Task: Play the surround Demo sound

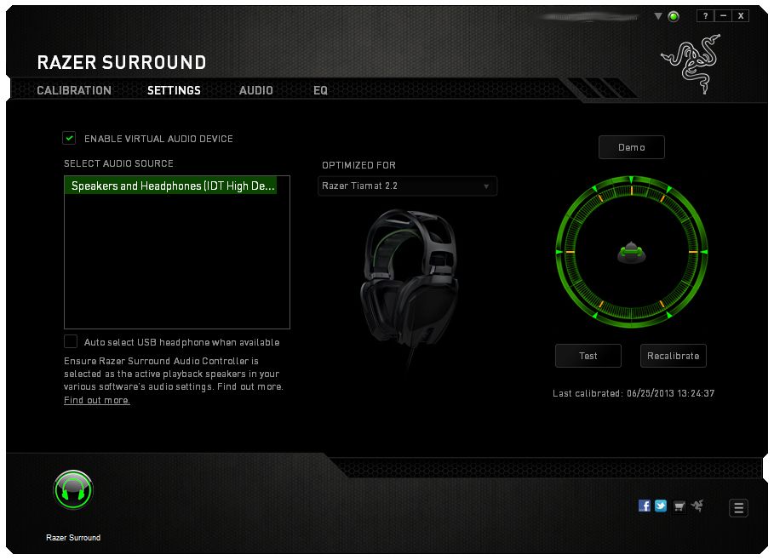Action: [x=631, y=146]
